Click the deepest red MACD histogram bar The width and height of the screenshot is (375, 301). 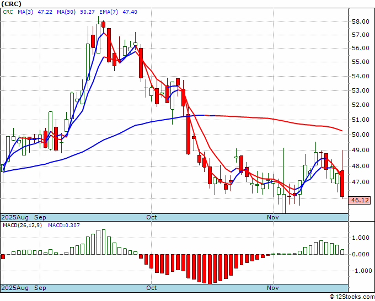point(210,269)
